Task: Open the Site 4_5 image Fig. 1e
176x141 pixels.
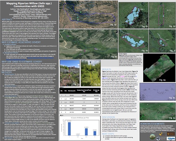Action: 133,41
